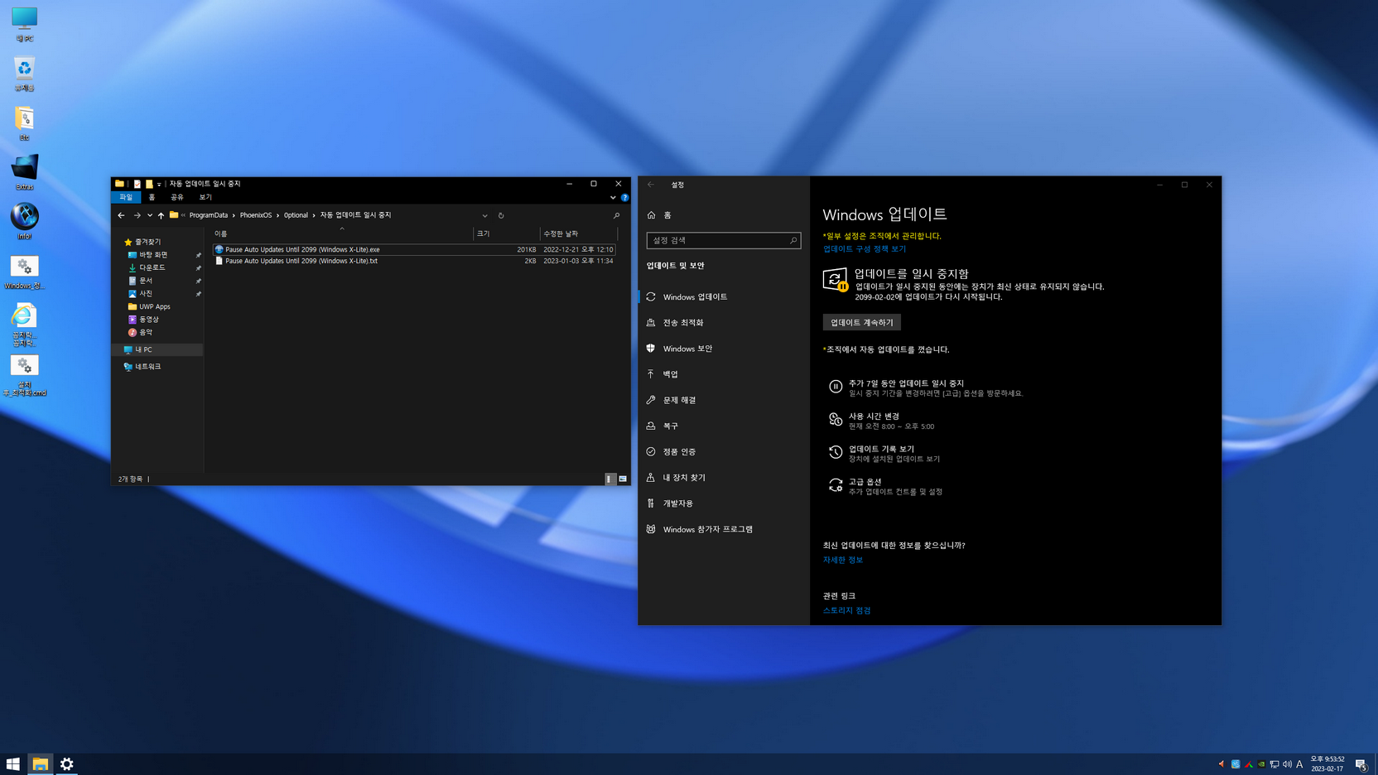1378x775 pixels.
Task: Switch File Explorer to large icons view
Action: [623, 479]
